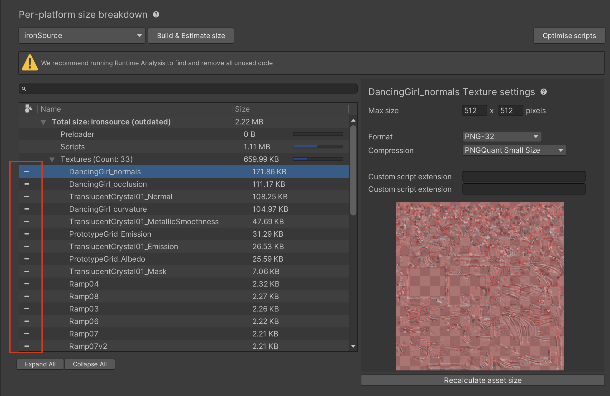Viewport: 610px width, 396px height.
Task: Open the PNGQuant Small Size compression dropdown
Action: click(514, 150)
